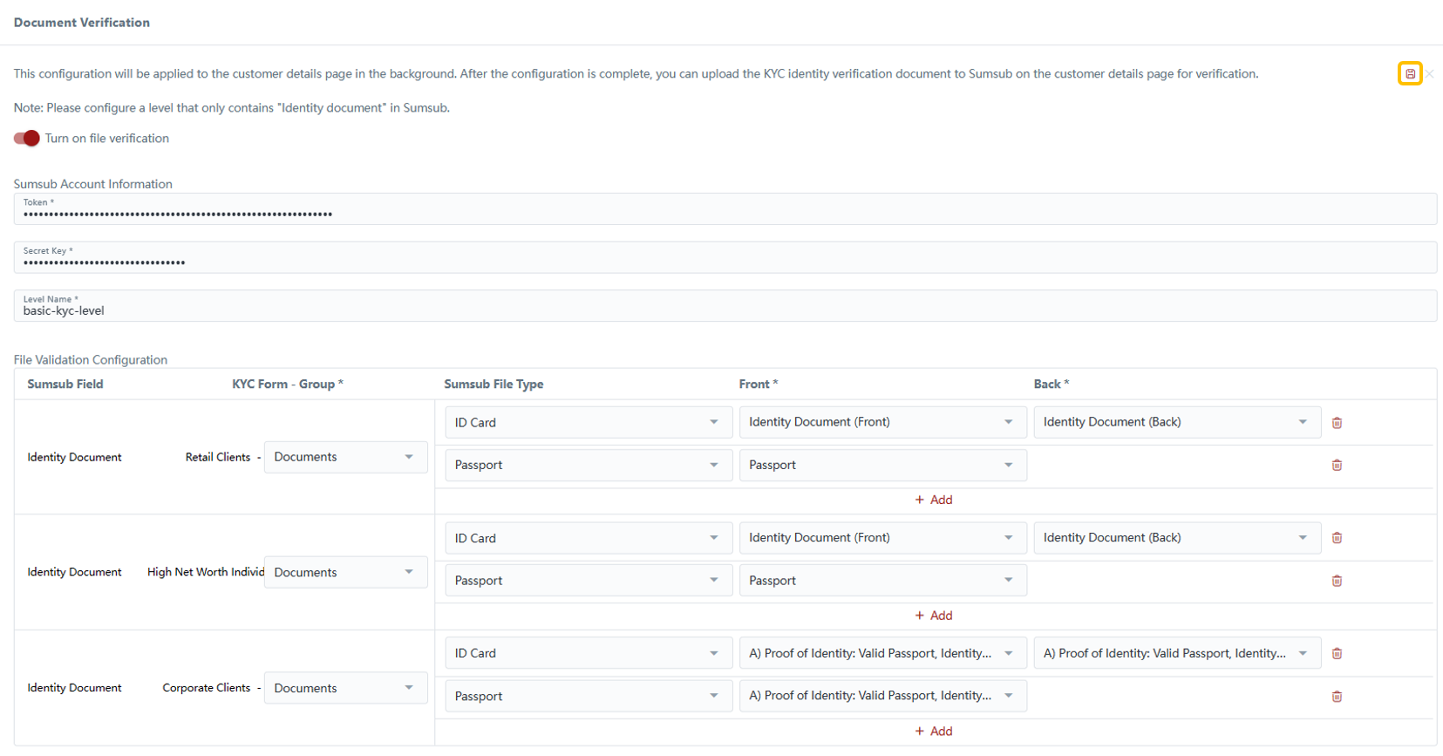This screenshot has width=1443, height=756.
Task: Close the Document Verification panel
Action: [1430, 74]
